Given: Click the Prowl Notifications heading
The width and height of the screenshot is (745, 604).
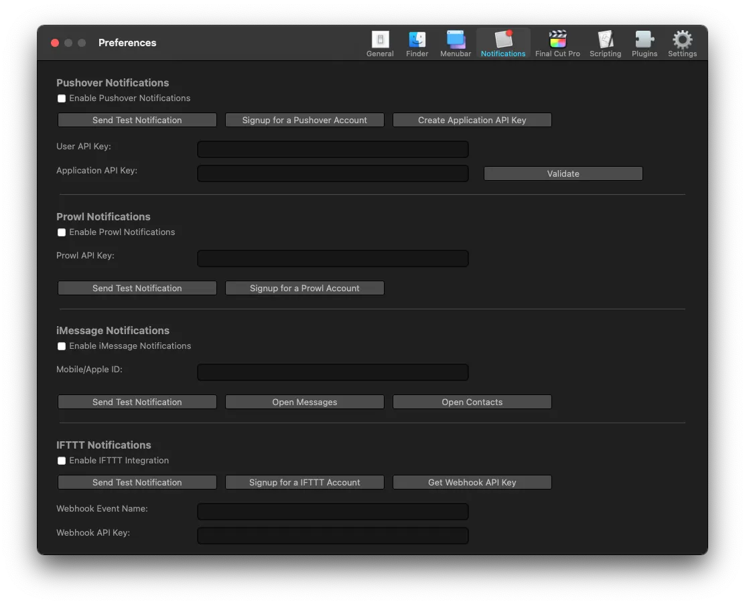Looking at the screenshot, I should [103, 216].
